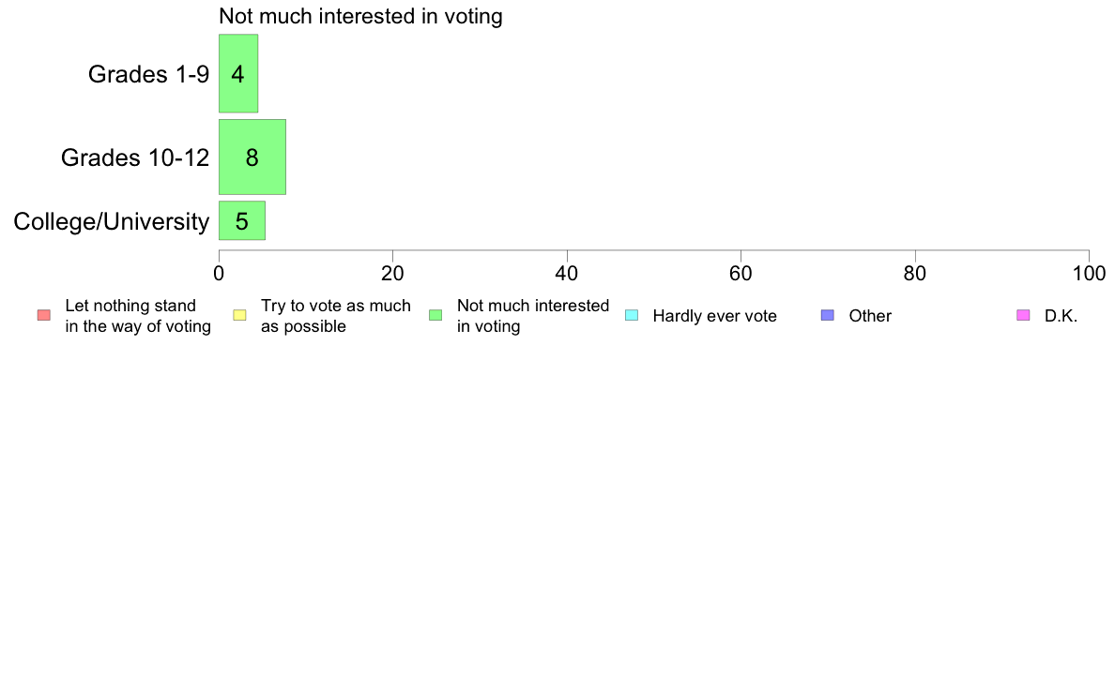Click the 'Other' legend label text

click(x=870, y=316)
